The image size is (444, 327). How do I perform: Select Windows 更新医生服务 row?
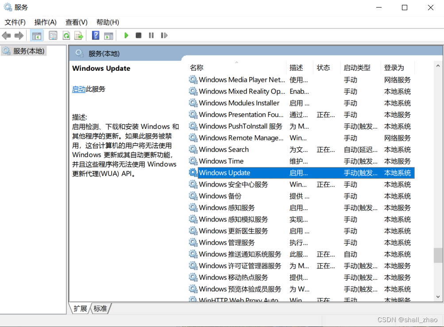(301, 231)
